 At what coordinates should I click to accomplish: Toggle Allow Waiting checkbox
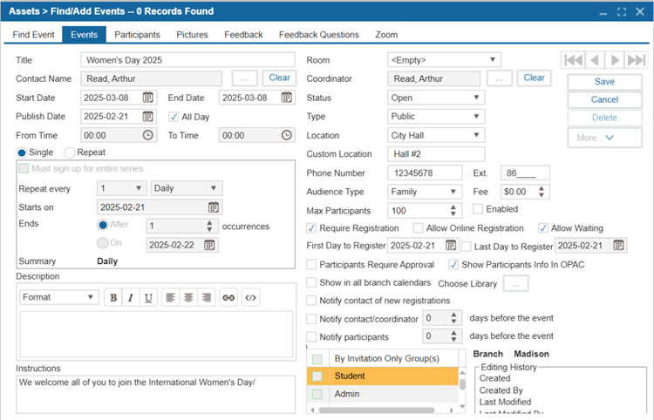[x=542, y=228]
